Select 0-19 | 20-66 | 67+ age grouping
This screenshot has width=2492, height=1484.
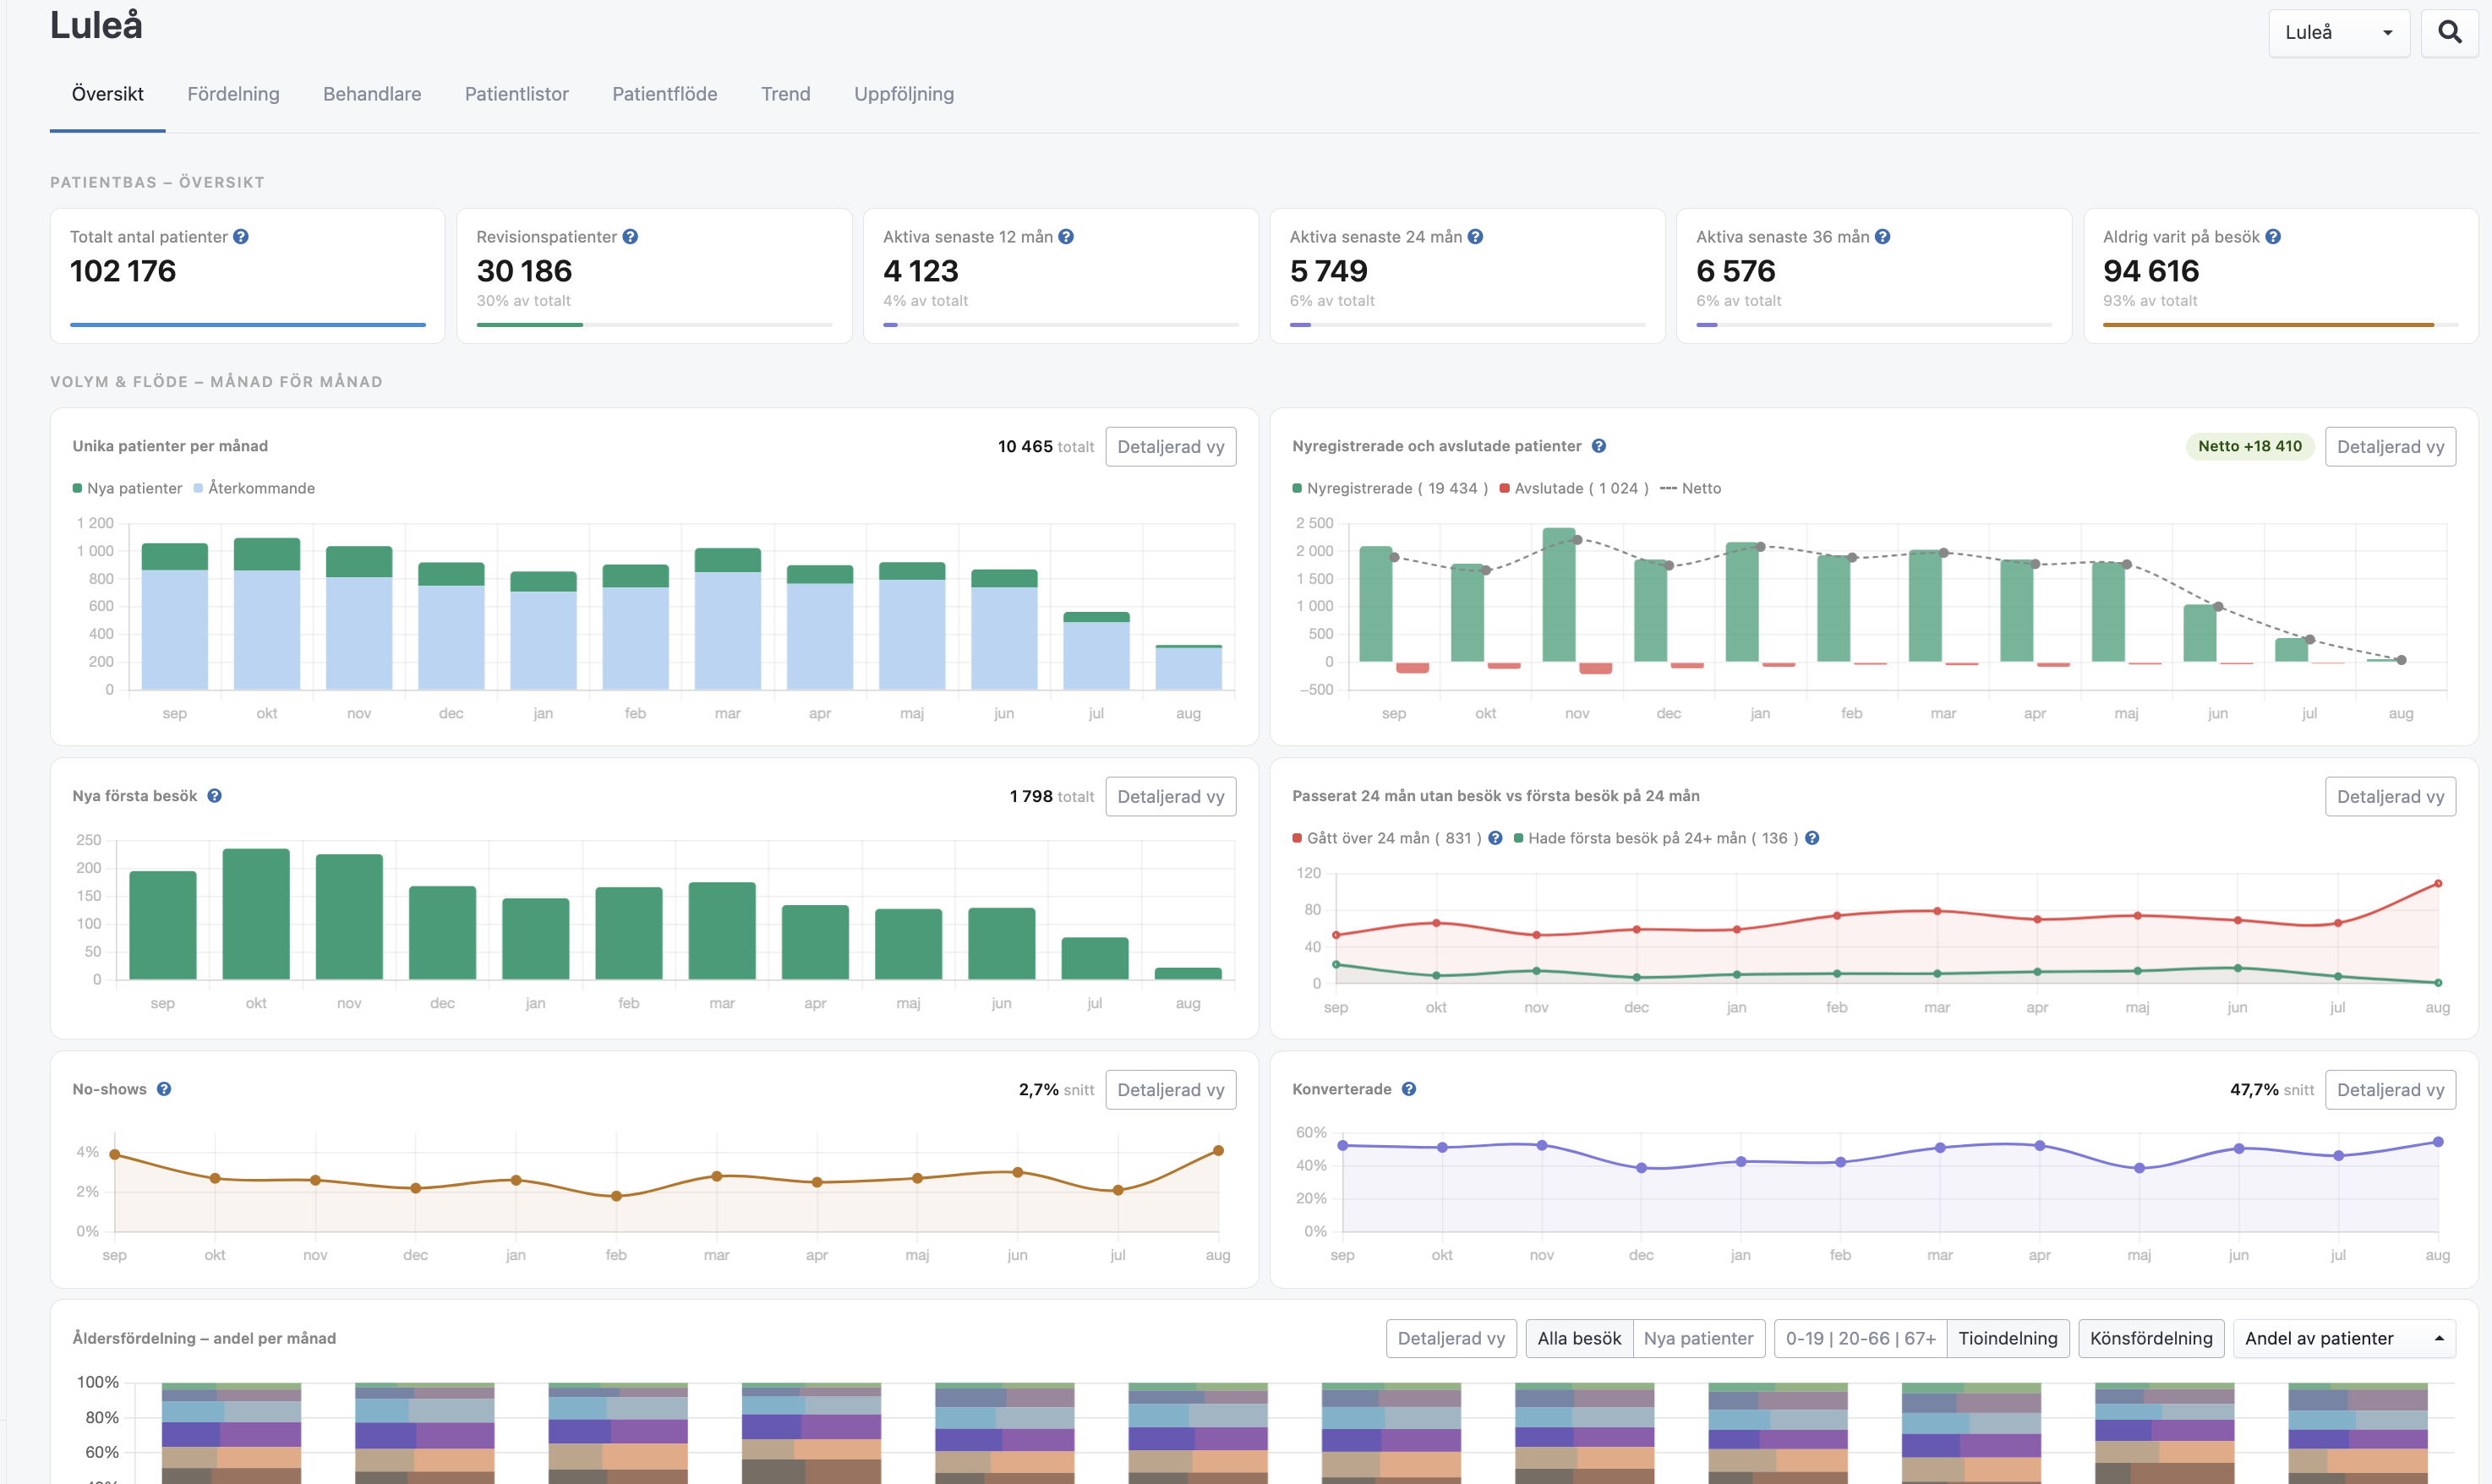pyautogui.click(x=1860, y=1338)
